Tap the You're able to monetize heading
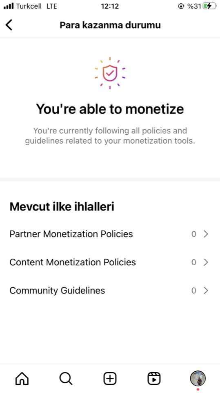The image size is (220, 393). coord(110,109)
